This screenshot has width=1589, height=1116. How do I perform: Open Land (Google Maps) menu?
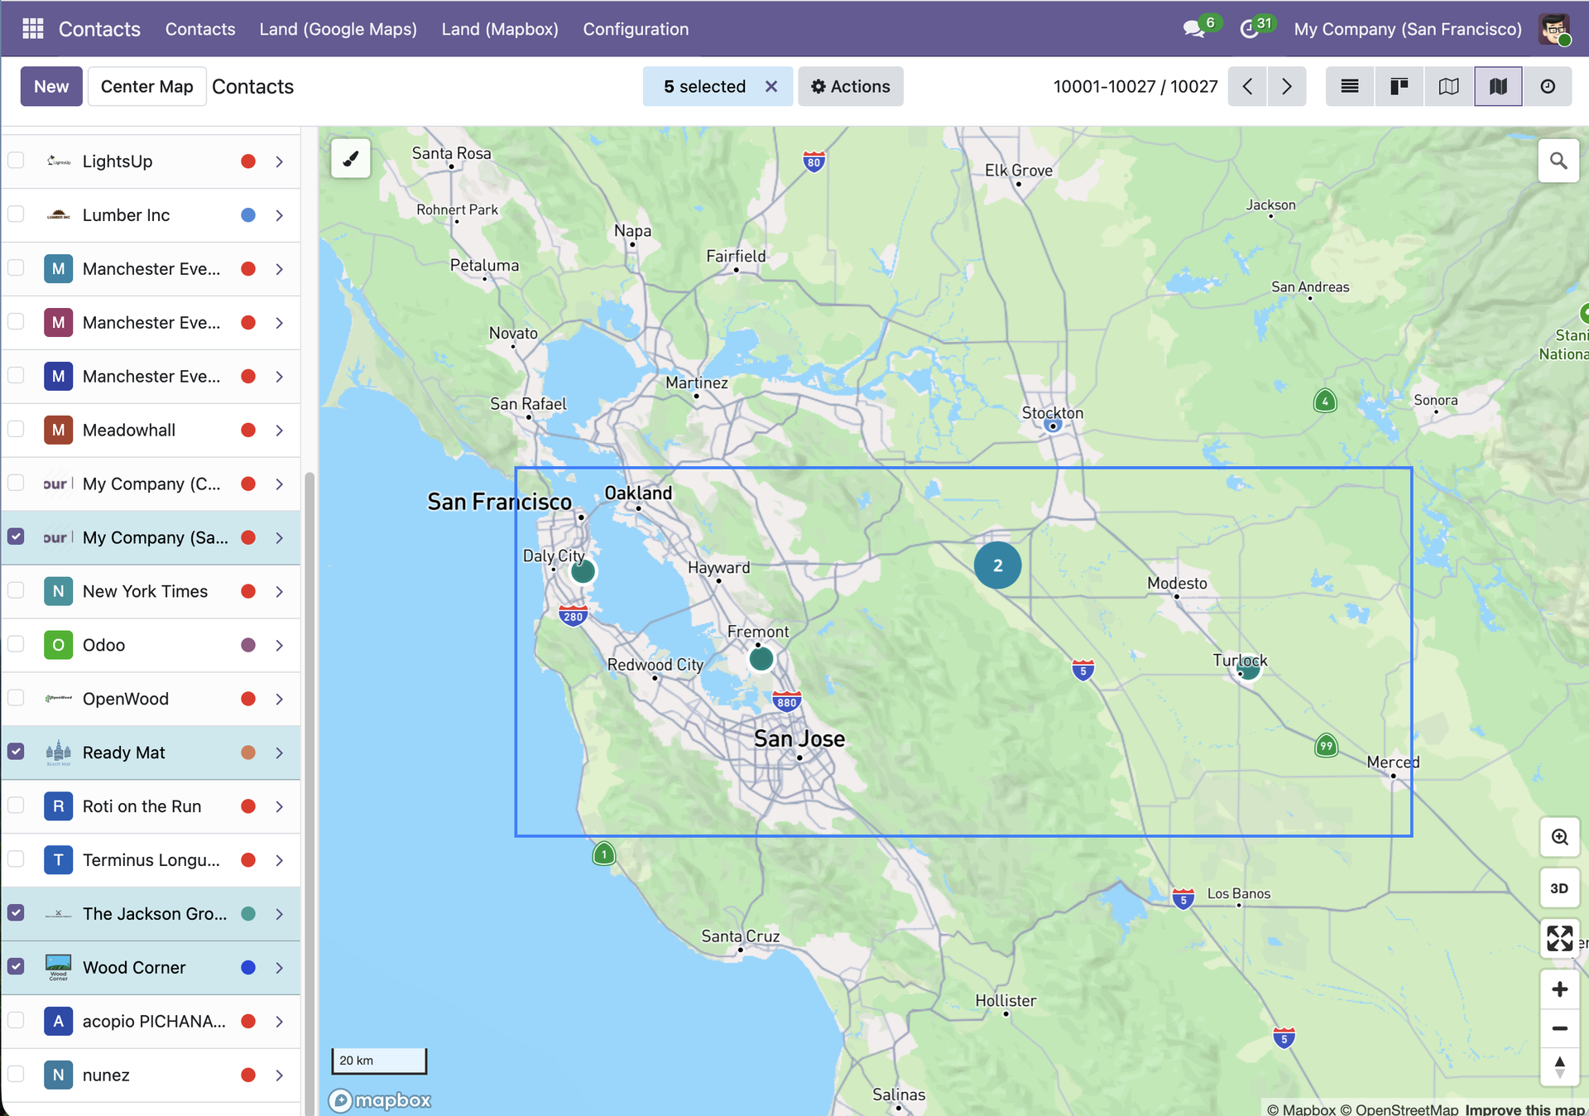(338, 29)
